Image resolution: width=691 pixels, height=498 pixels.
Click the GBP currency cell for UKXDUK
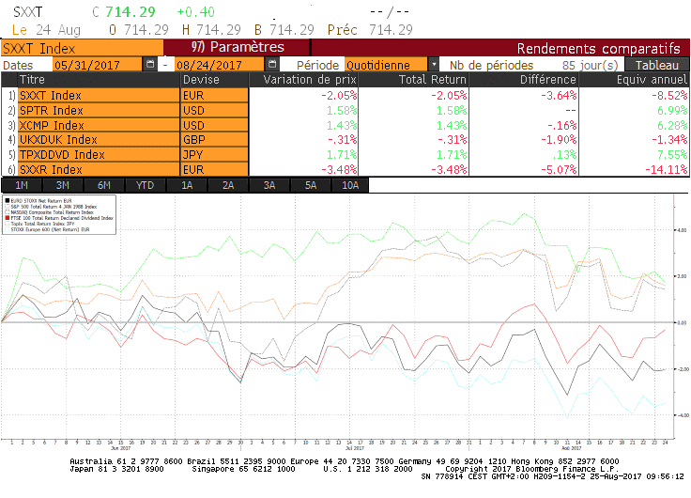coord(215,140)
